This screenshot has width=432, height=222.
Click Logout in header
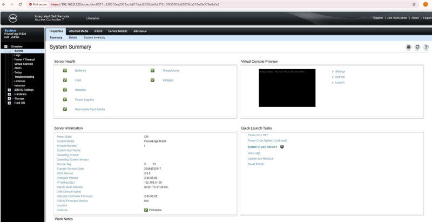pos(427,18)
